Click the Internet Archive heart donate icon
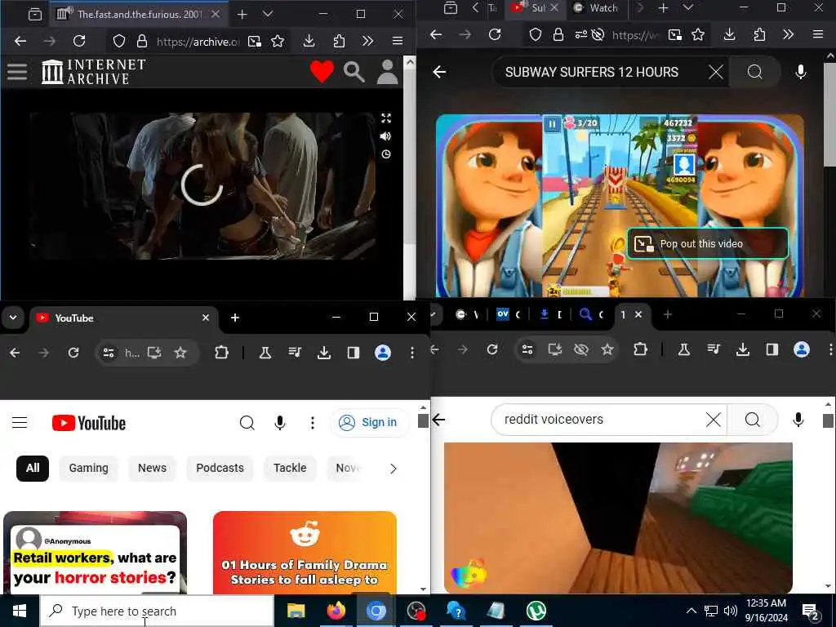This screenshot has width=836, height=627. pyautogui.click(x=322, y=72)
